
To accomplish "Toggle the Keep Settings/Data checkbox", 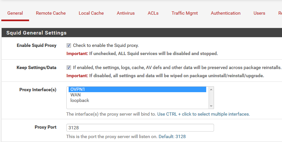I will 69,68.
